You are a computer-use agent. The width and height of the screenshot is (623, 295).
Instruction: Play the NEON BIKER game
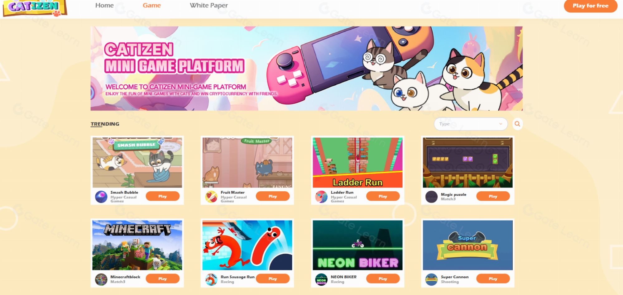[383, 279]
